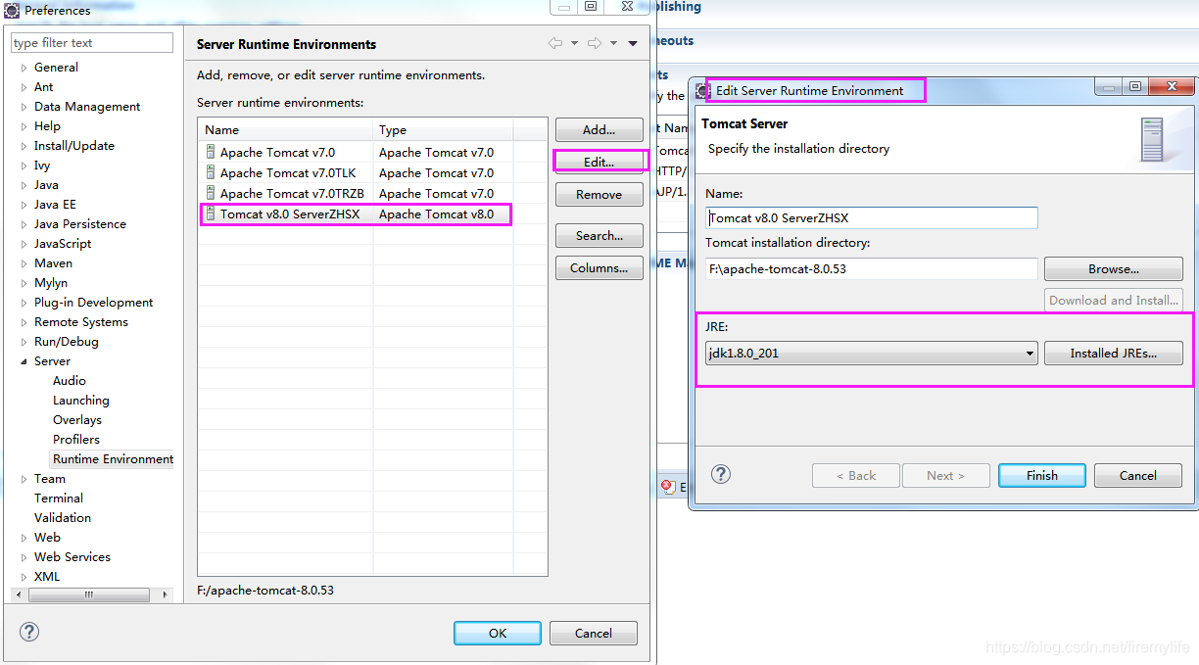Click Apache Tomcat v7.0TLK name cell
This screenshot has height=665, width=1199.
(288, 172)
